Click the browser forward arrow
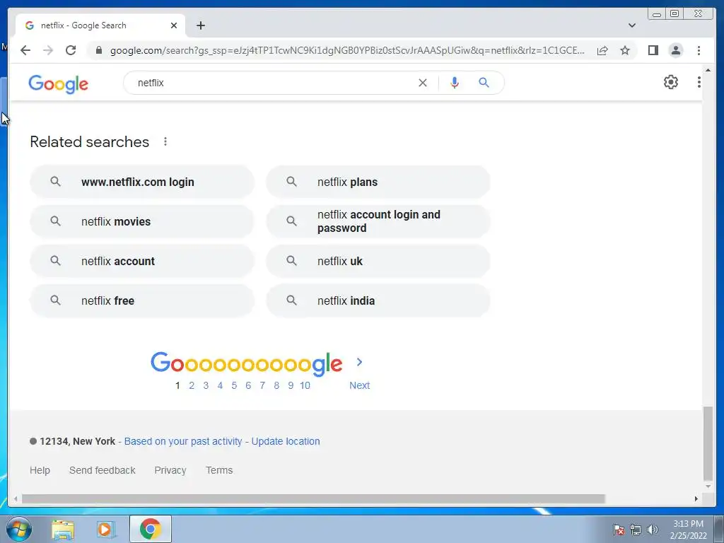Screen dimensions: 724x543 pyautogui.click(x=48, y=50)
